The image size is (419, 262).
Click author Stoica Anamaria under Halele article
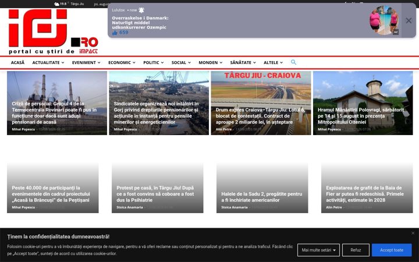235,207
